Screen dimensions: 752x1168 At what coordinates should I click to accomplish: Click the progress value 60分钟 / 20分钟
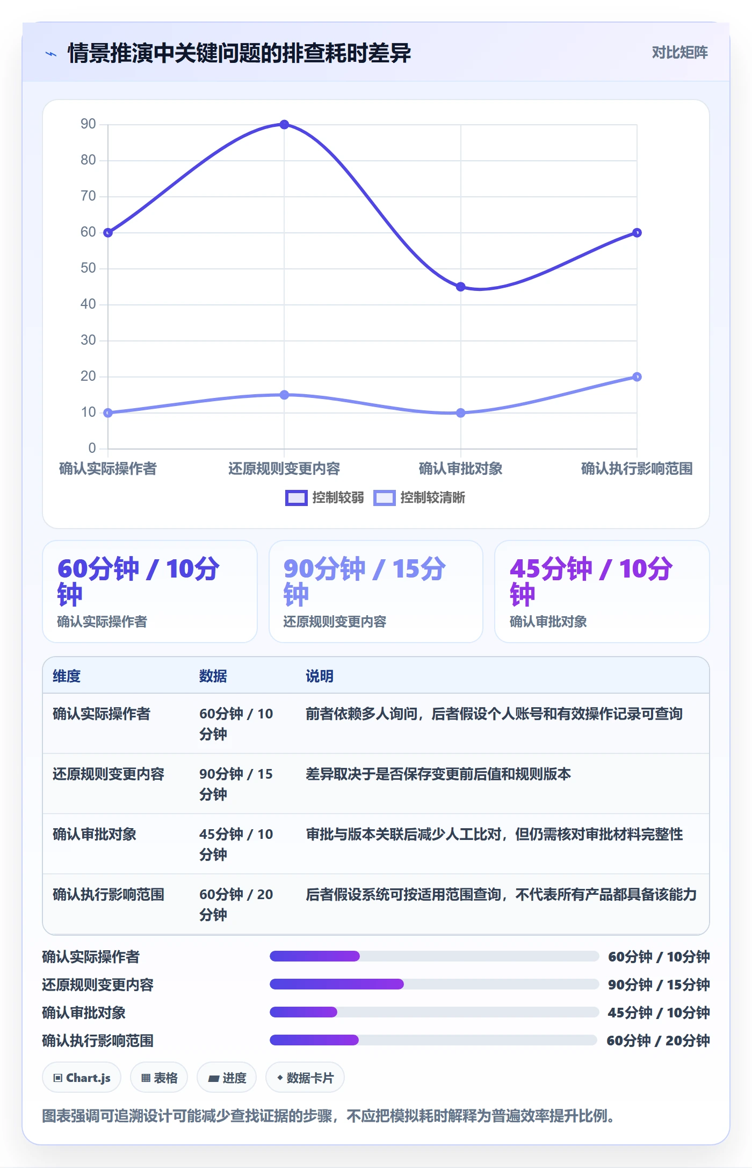pyautogui.click(x=658, y=1041)
